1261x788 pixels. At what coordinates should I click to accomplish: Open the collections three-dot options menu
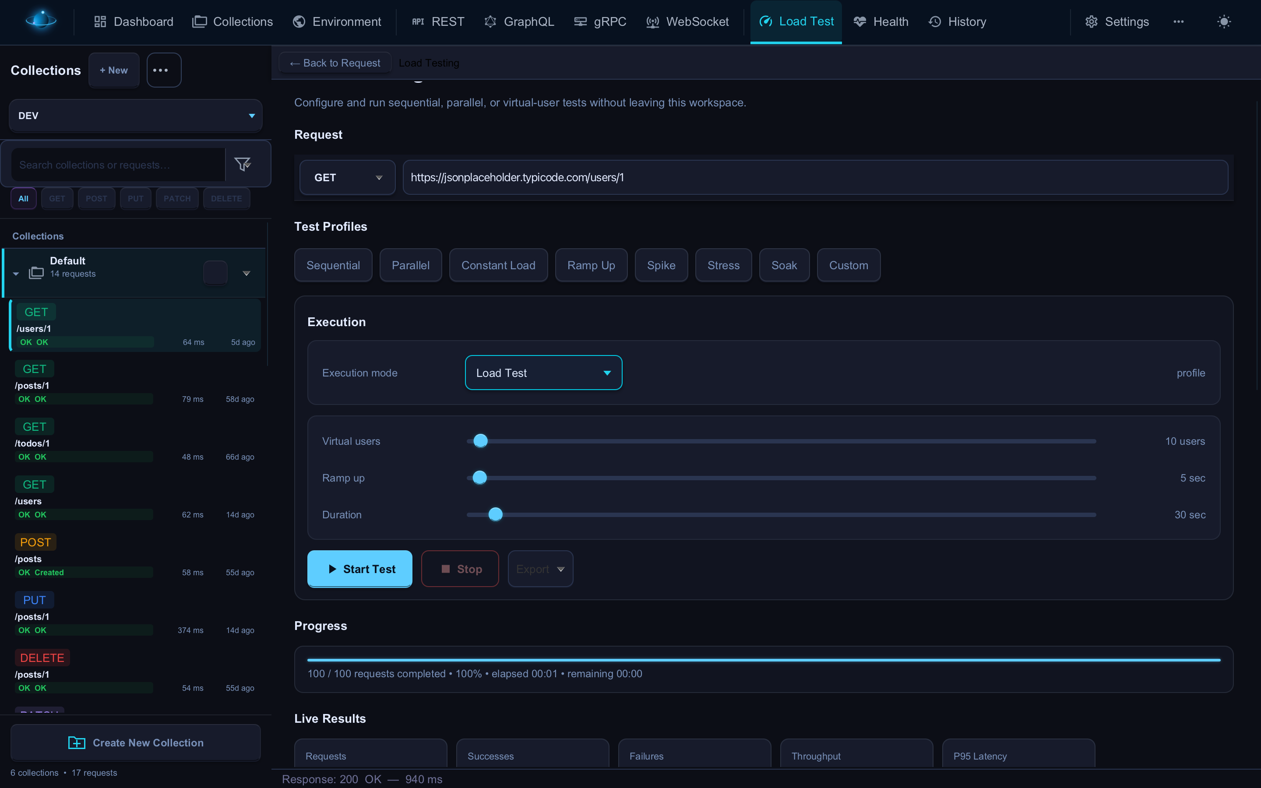click(x=164, y=70)
